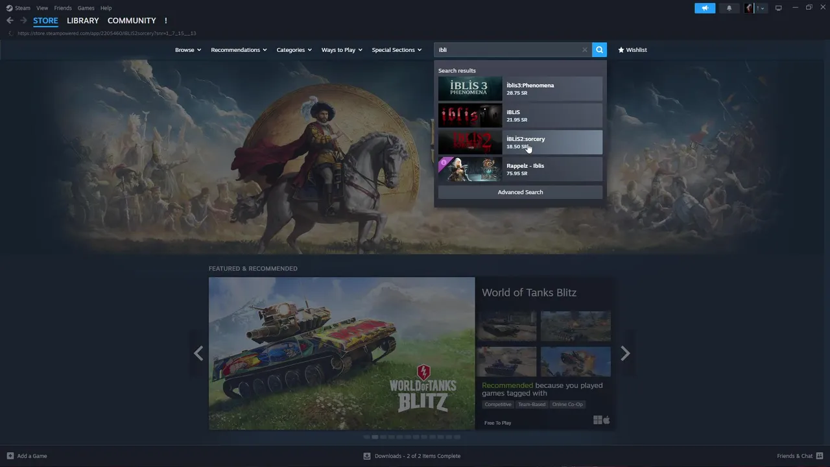This screenshot has height=467, width=830.
Task: Click the back navigation arrow
Action: point(10,21)
